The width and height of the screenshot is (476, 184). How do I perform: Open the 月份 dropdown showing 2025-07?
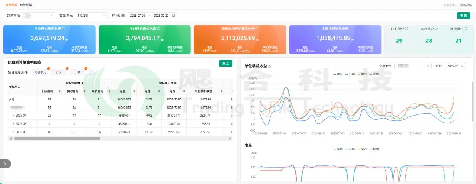tap(455, 66)
